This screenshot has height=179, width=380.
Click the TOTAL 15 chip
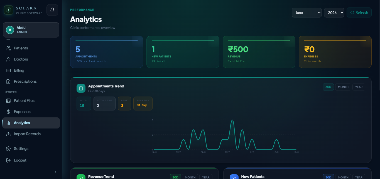click(84, 104)
